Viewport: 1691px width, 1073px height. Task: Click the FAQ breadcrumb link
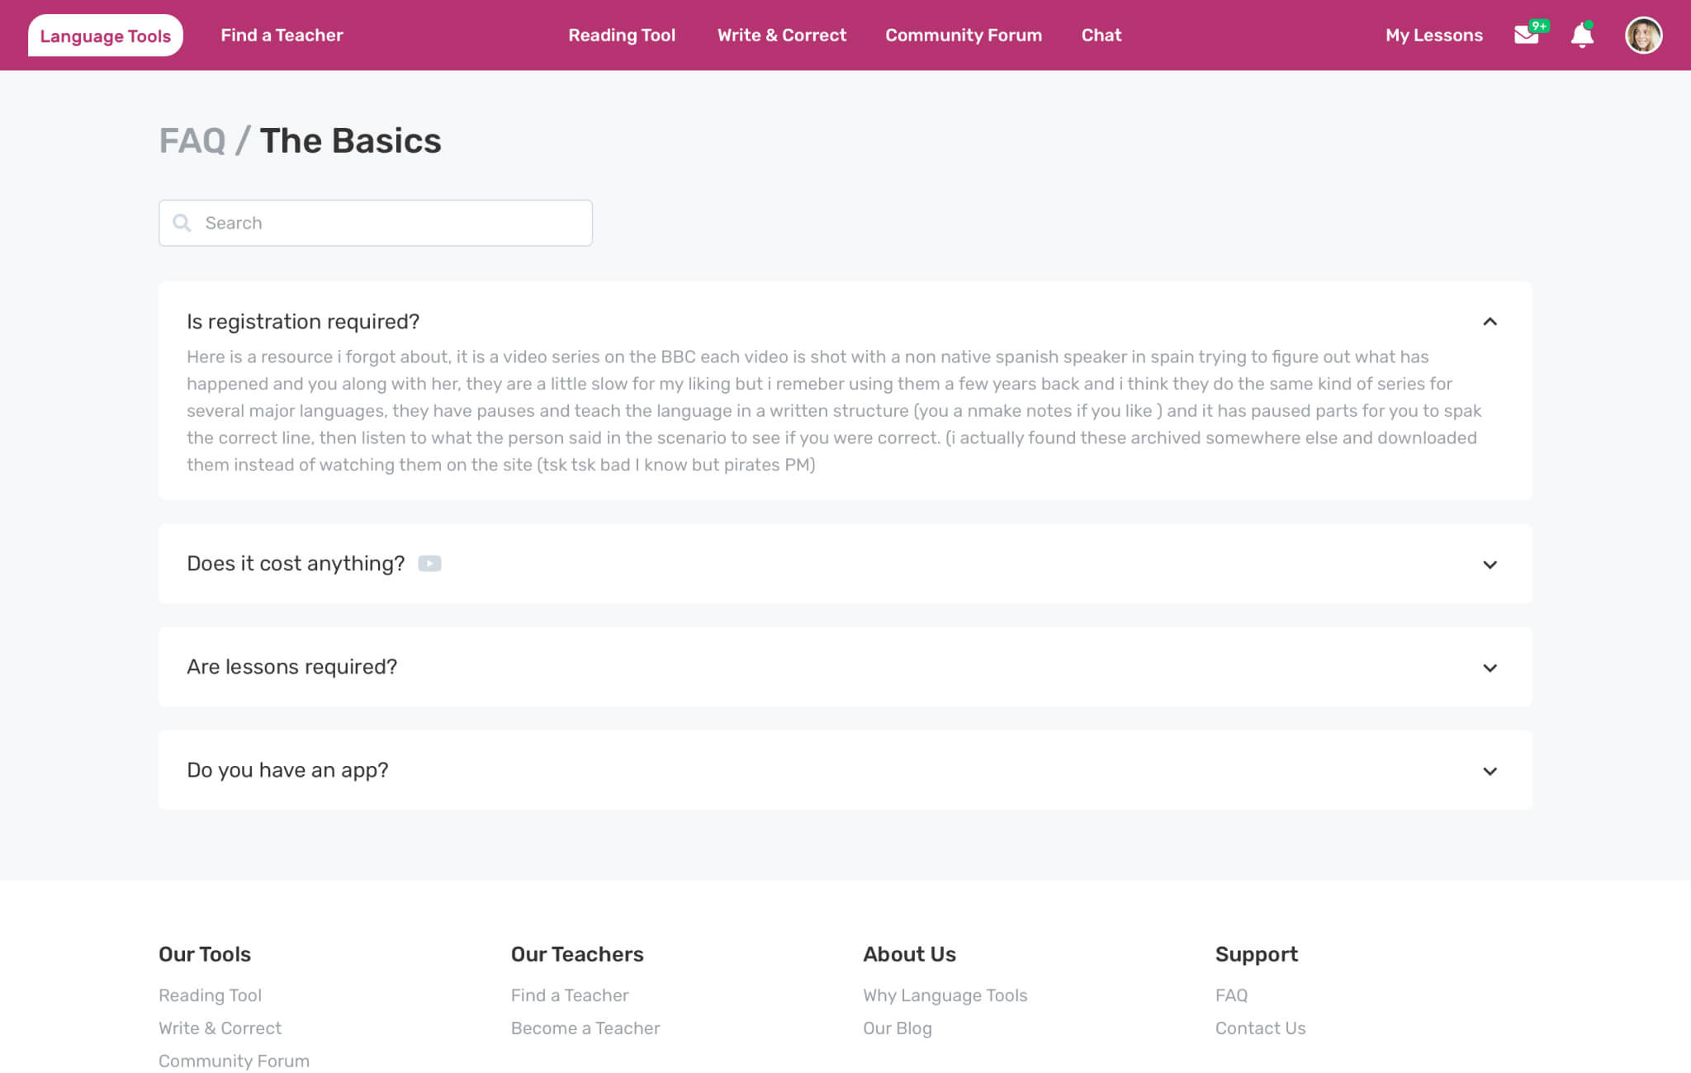pos(192,141)
